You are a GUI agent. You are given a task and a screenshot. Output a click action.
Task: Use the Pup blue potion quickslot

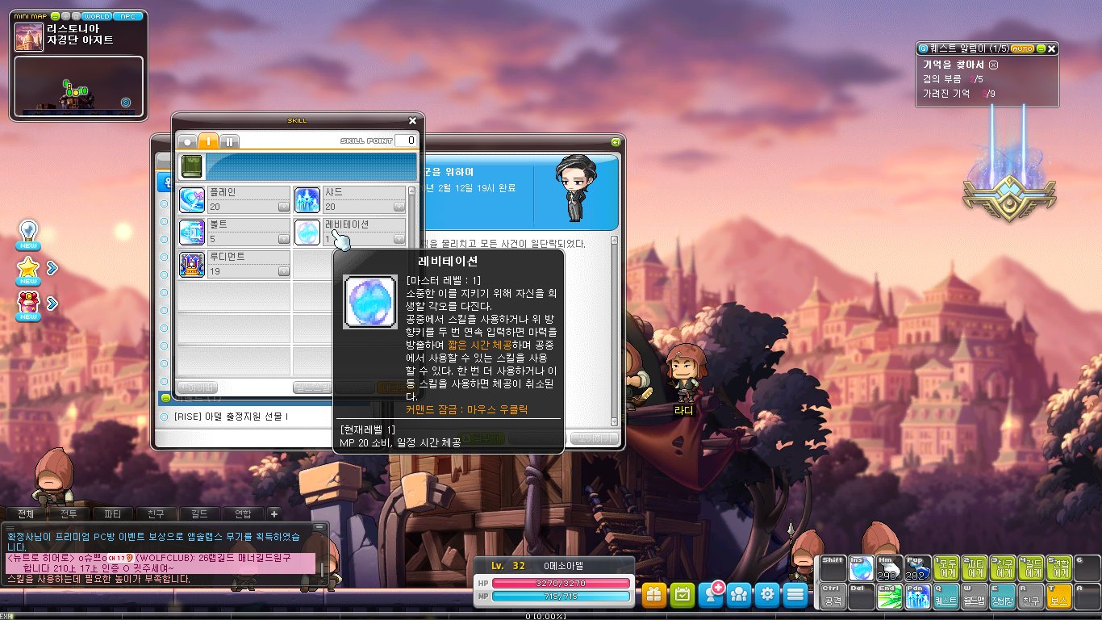[916, 568]
